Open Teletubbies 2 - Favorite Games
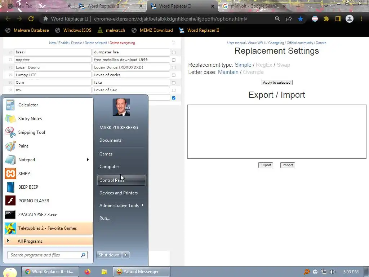 48,228
